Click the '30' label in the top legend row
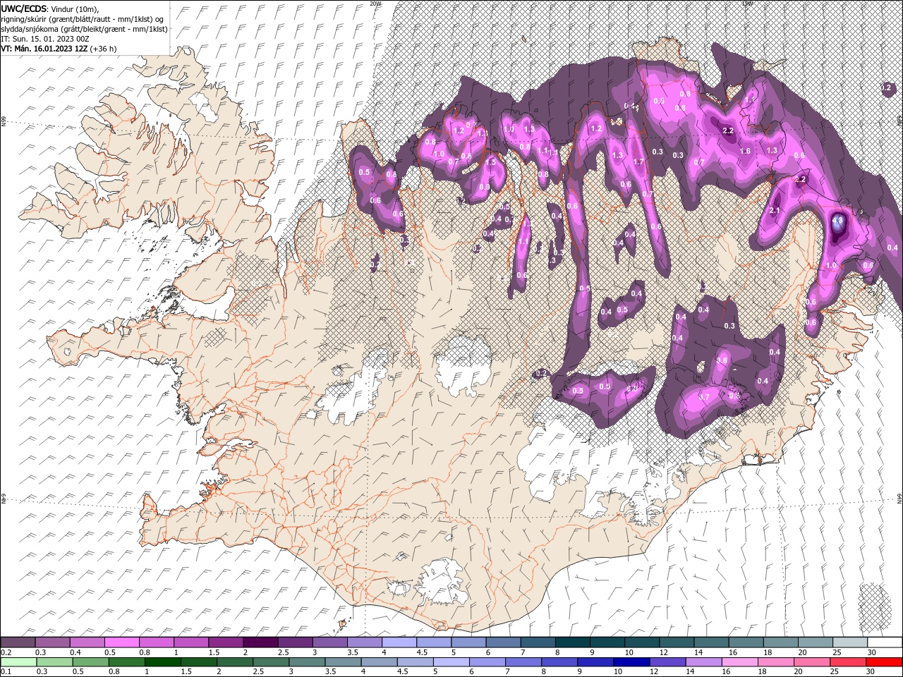The height and width of the screenshot is (677, 903). pyautogui.click(x=873, y=652)
